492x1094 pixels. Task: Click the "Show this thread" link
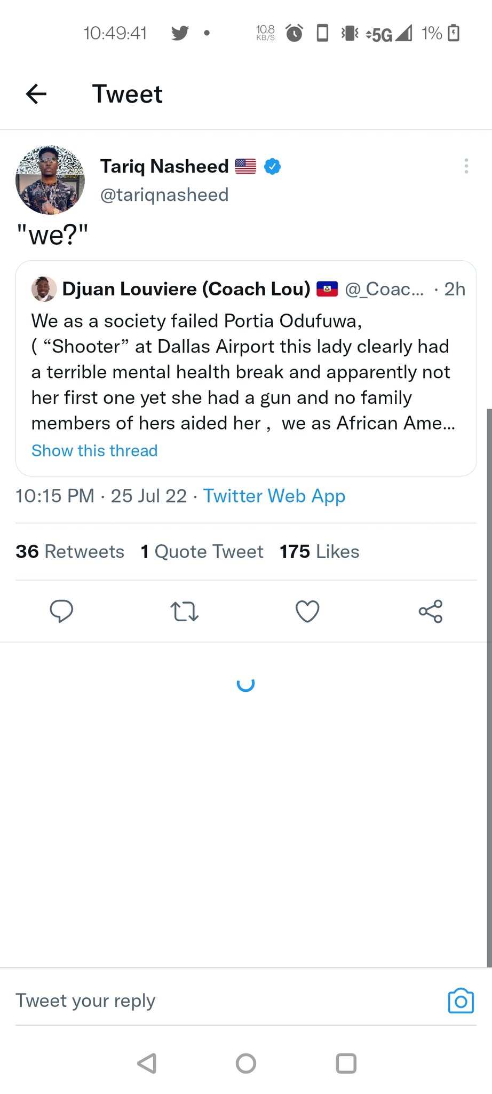click(x=94, y=450)
